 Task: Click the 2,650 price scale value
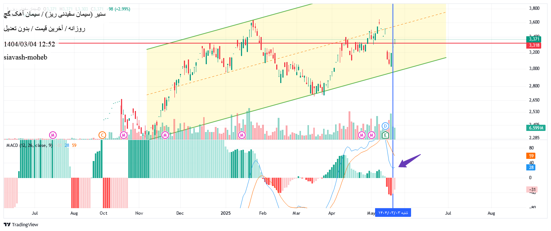[x=534, y=100]
